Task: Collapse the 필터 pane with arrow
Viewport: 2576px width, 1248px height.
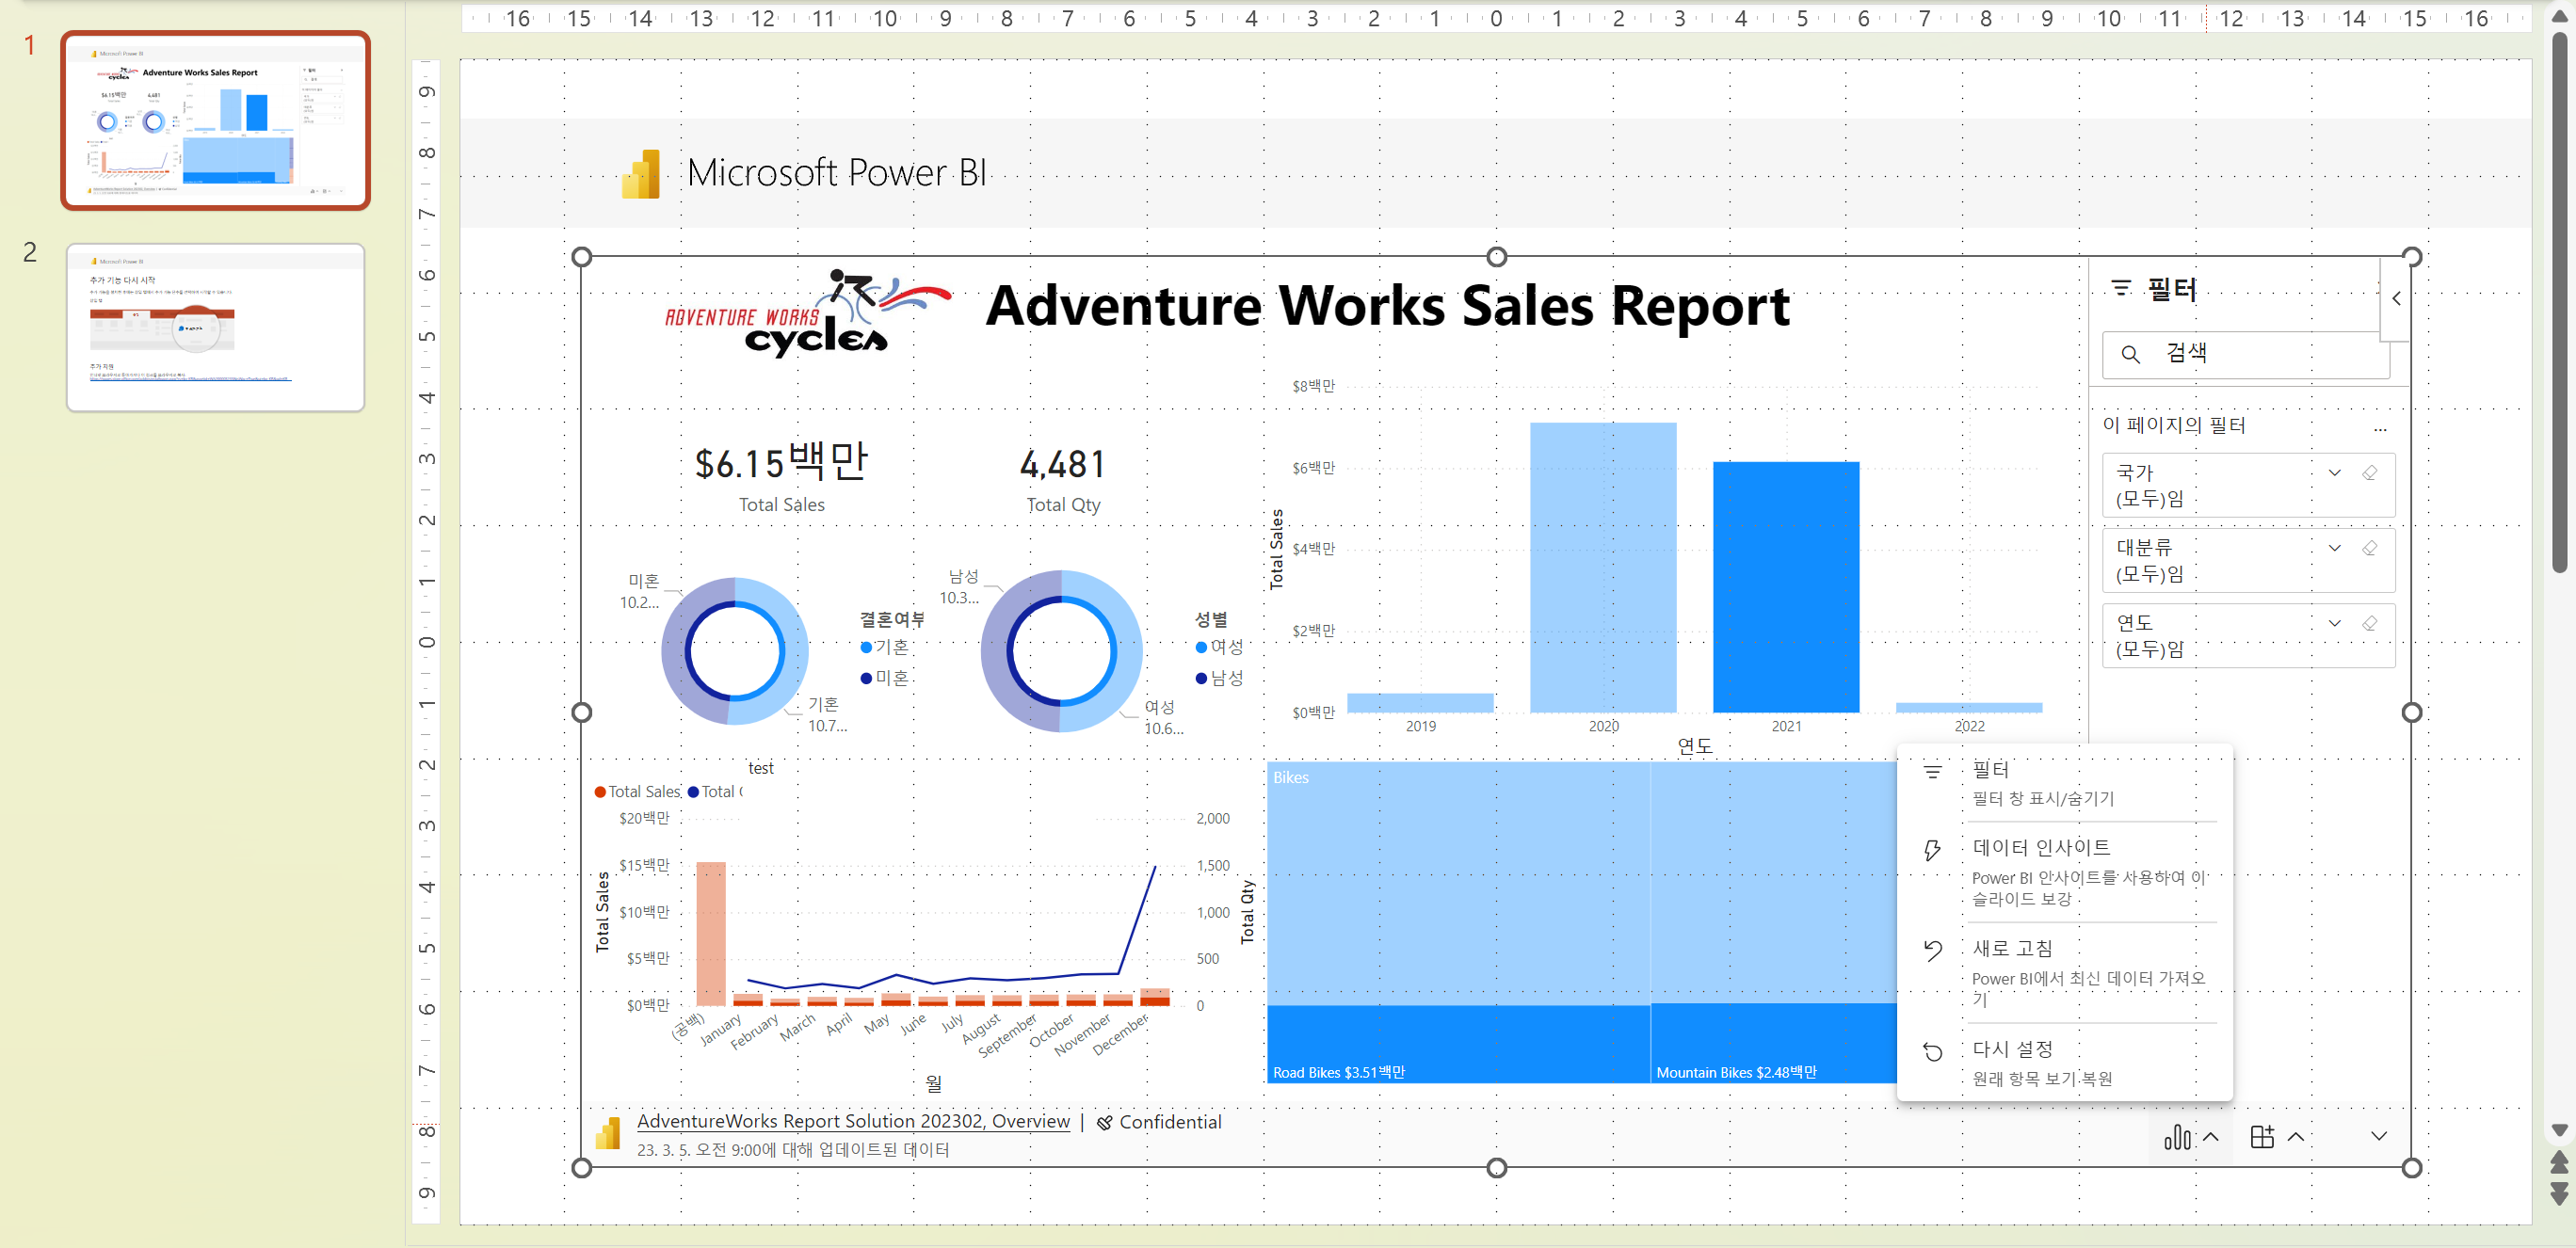Action: 2396,298
